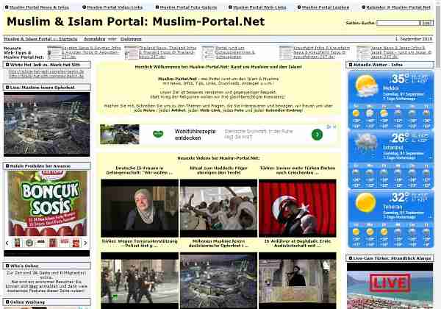The height and width of the screenshot is (309, 441).
Task: Play video Deutsche IS-Frauen in Gefangenschaft
Action: (x=140, y=208)
